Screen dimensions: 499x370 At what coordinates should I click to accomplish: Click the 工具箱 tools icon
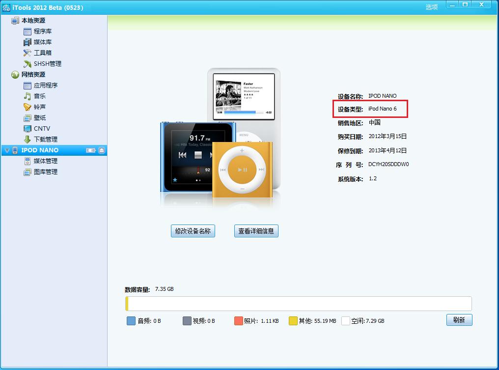pyautogui.click(x=28, y=53)
